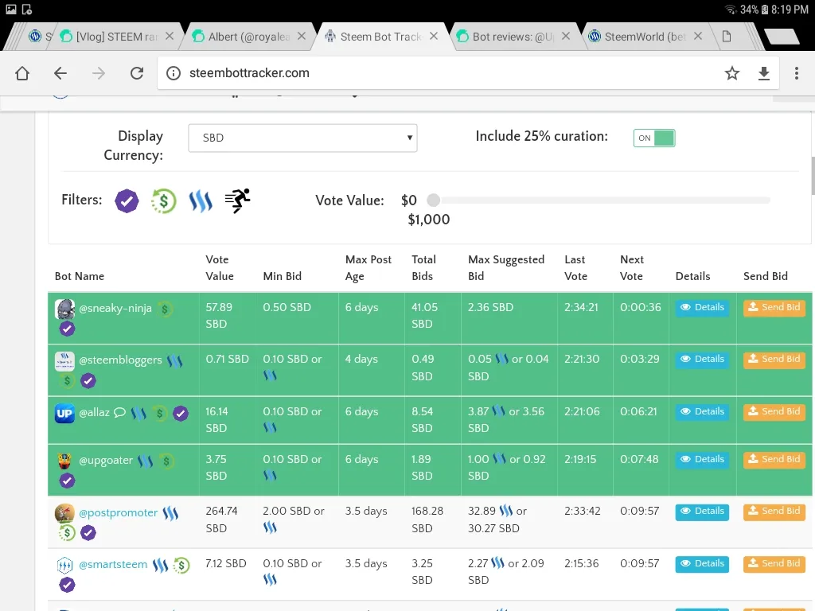Tap the battery 34% status indicator
Viewport: 815px width, 611px height.
754,10
